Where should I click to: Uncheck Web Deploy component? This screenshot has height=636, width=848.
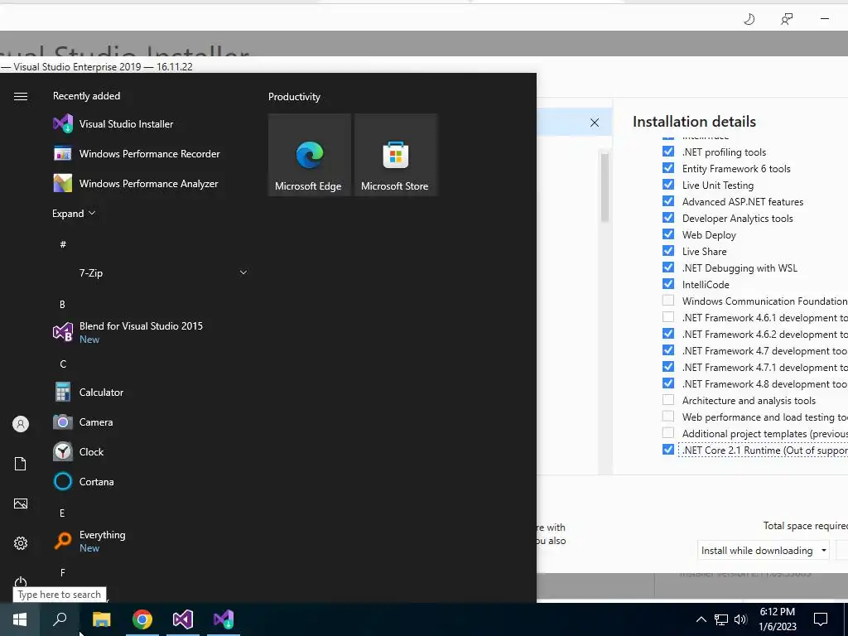coord(668,234)
